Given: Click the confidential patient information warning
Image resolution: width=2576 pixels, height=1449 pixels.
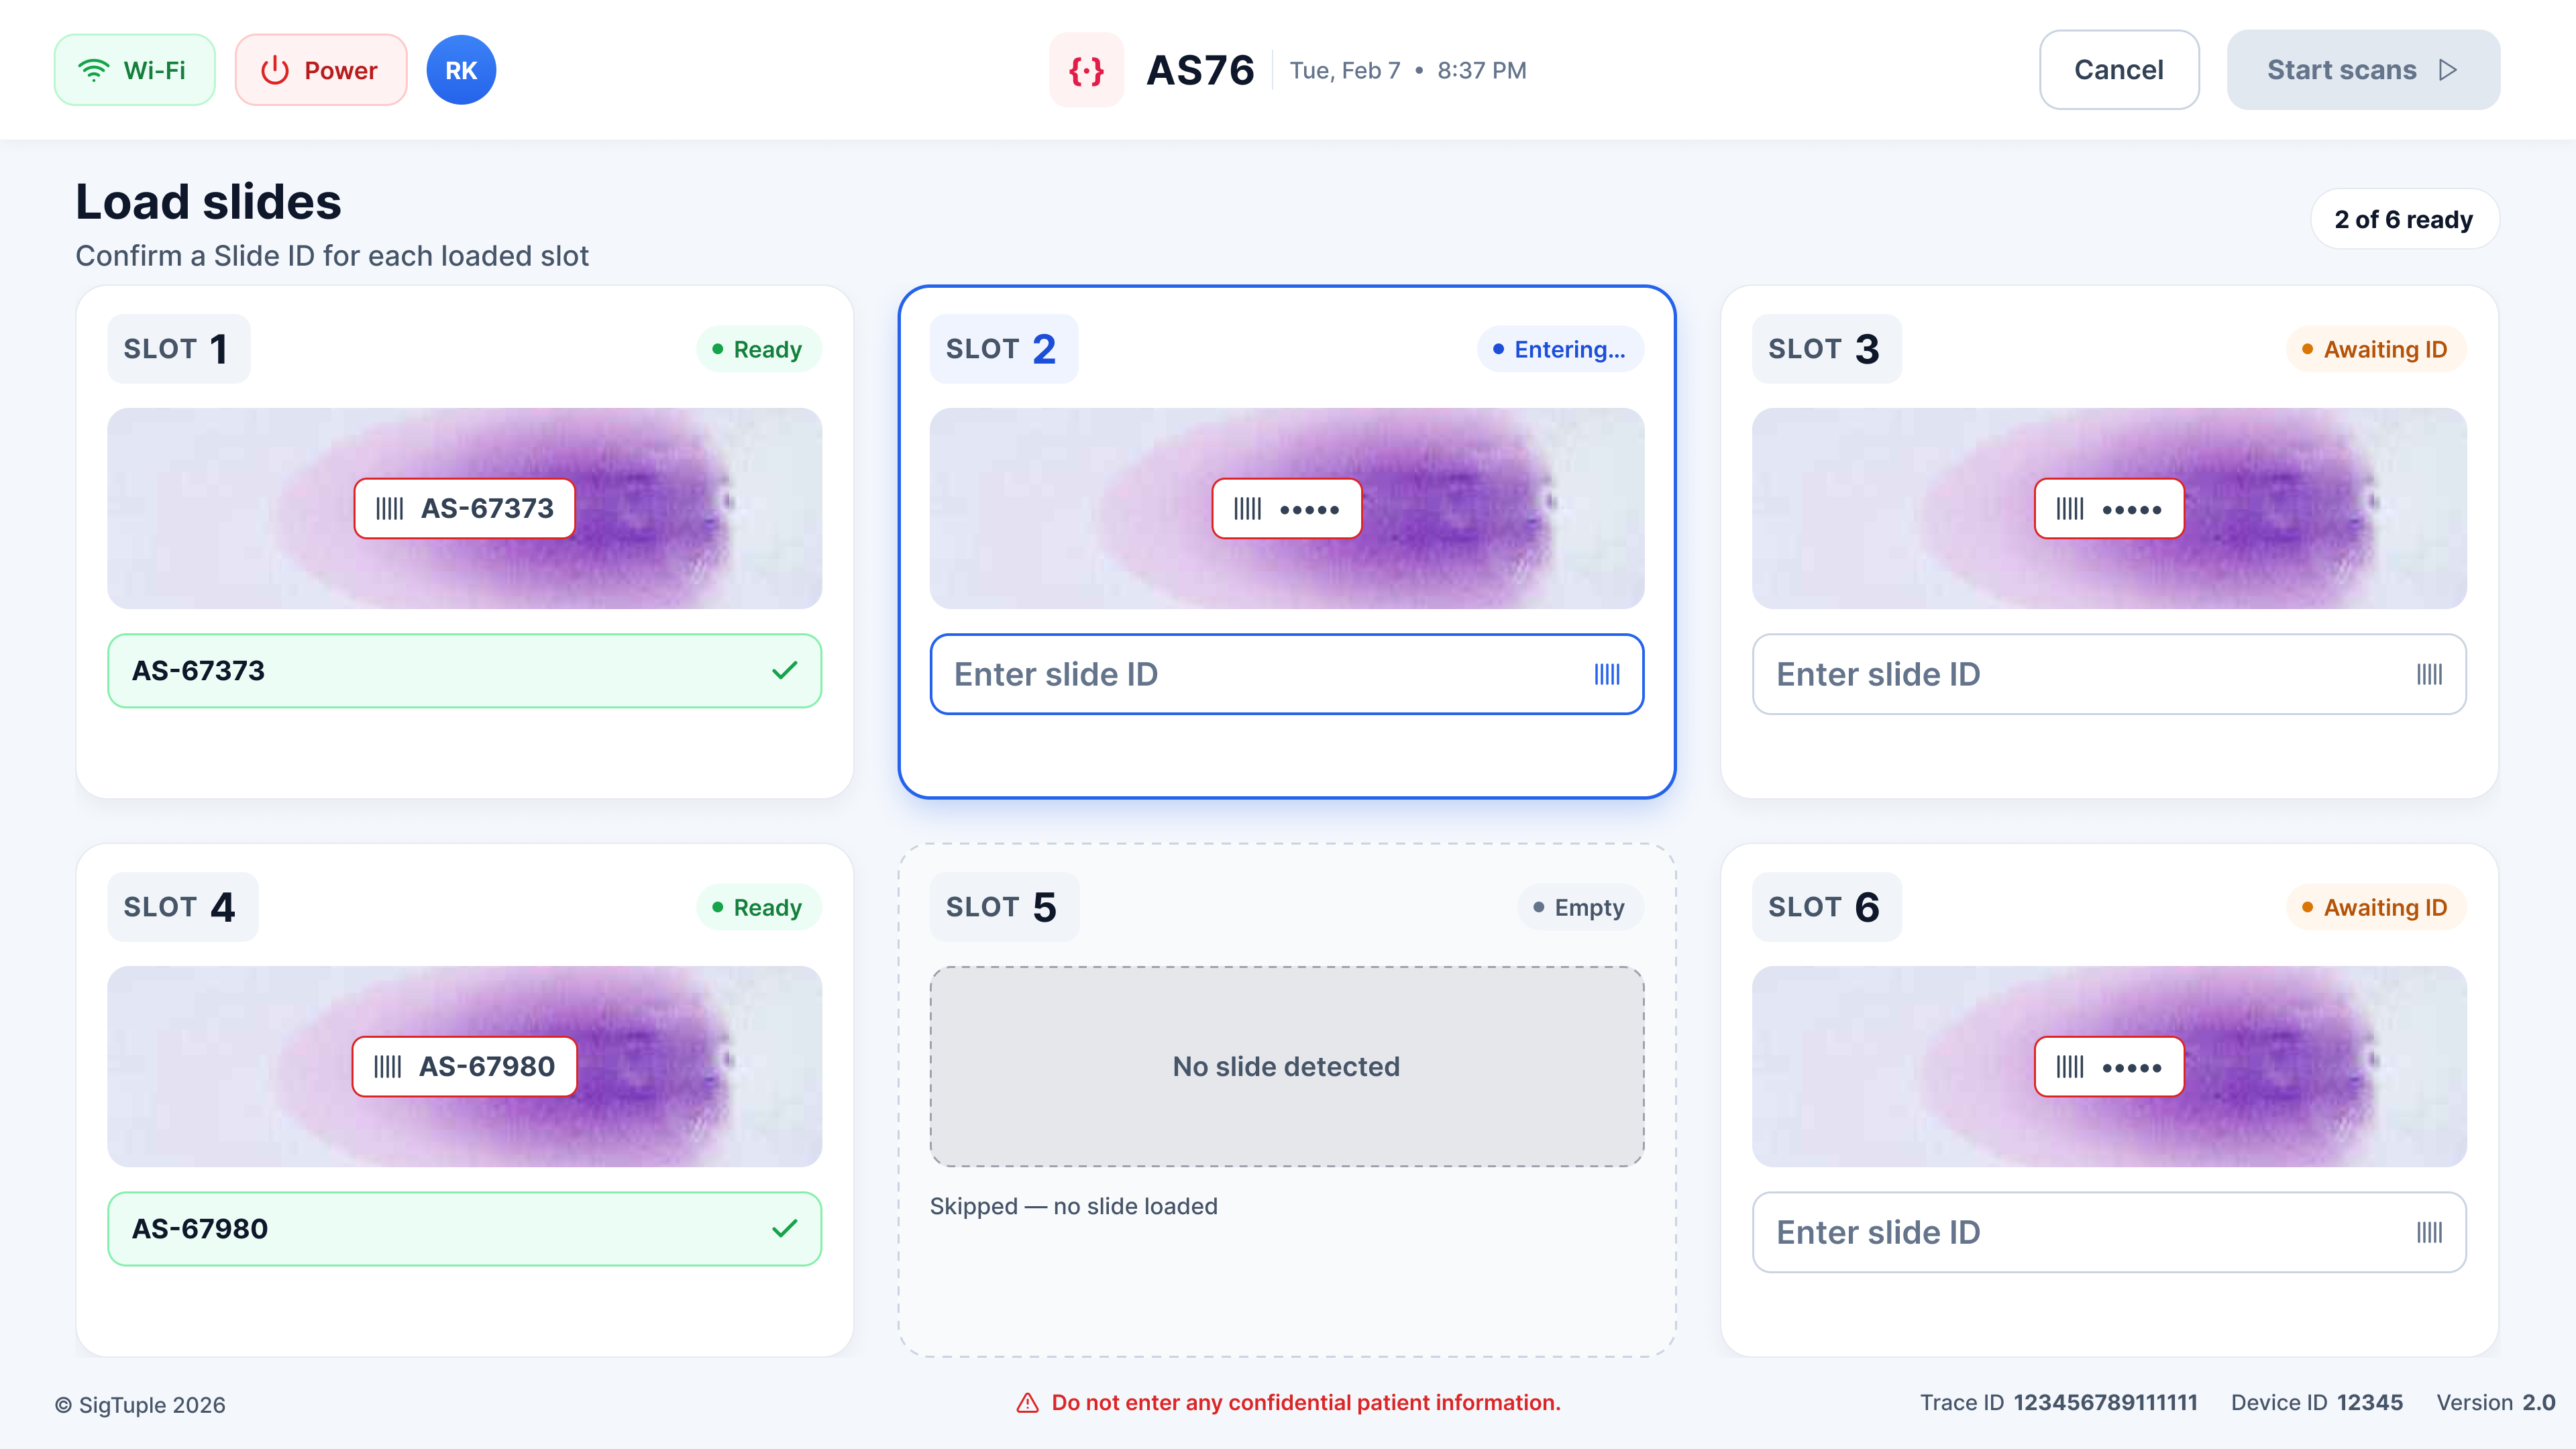Looking at the screenshot, I should 1305,1403.
